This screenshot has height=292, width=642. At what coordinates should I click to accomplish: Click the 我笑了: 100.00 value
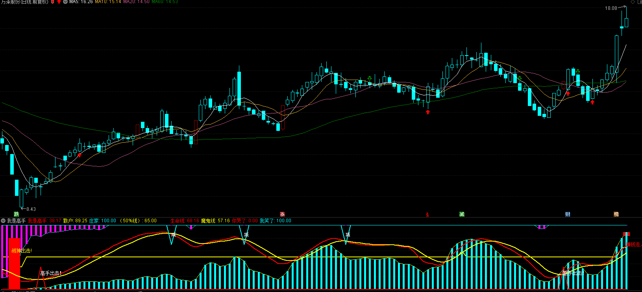[276, 221]
